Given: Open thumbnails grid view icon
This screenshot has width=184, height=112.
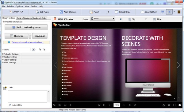Looking at the screenshot, I should point(60,105).
